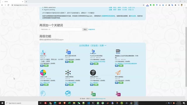Open Firefox from the taskbar
Viewport: 187px width, 105px height.
[x=60, y=103]
